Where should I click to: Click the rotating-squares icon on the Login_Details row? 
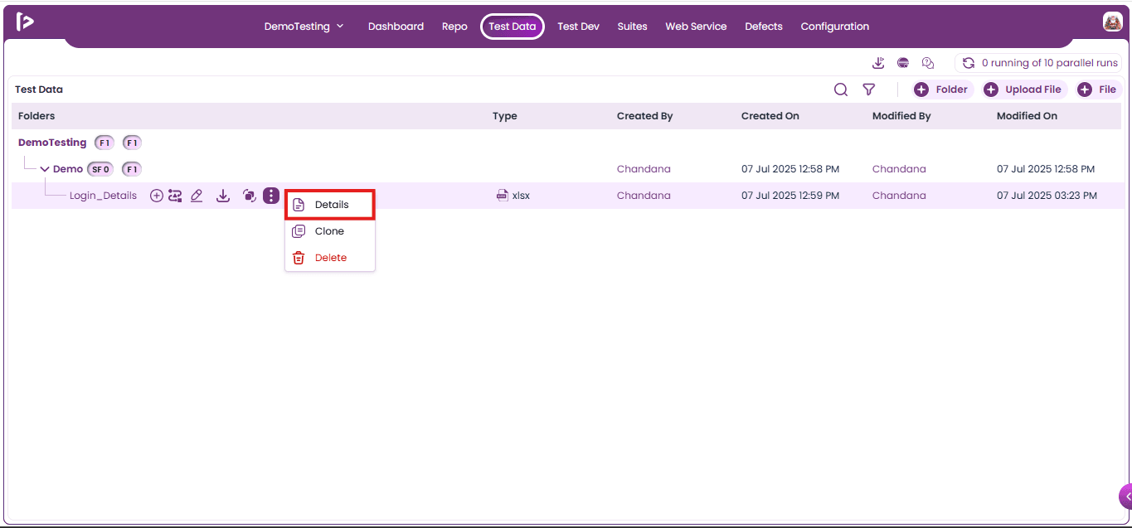249,196
